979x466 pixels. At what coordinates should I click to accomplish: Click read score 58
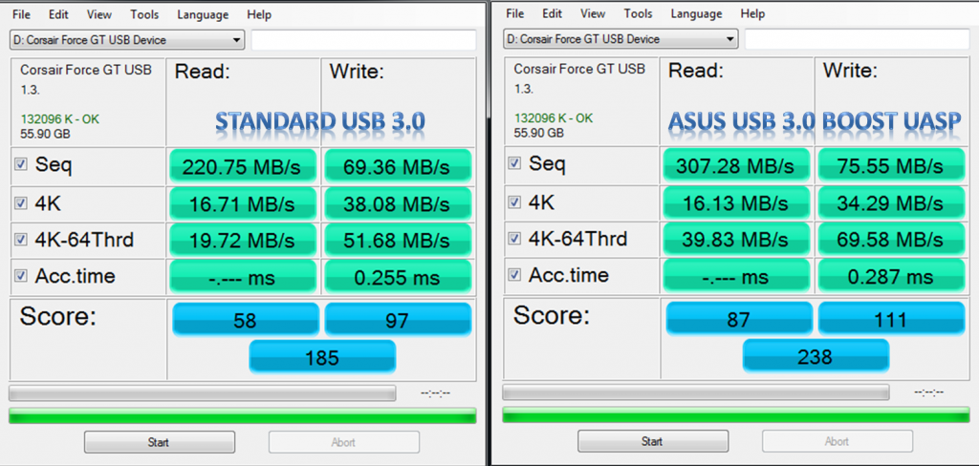(245, 319)
